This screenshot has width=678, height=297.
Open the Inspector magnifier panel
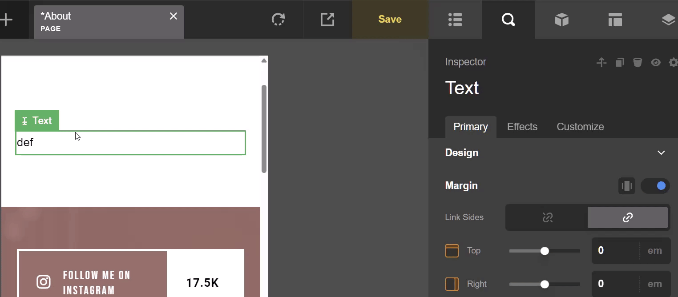pyautogui.click(x=508, y=20)
